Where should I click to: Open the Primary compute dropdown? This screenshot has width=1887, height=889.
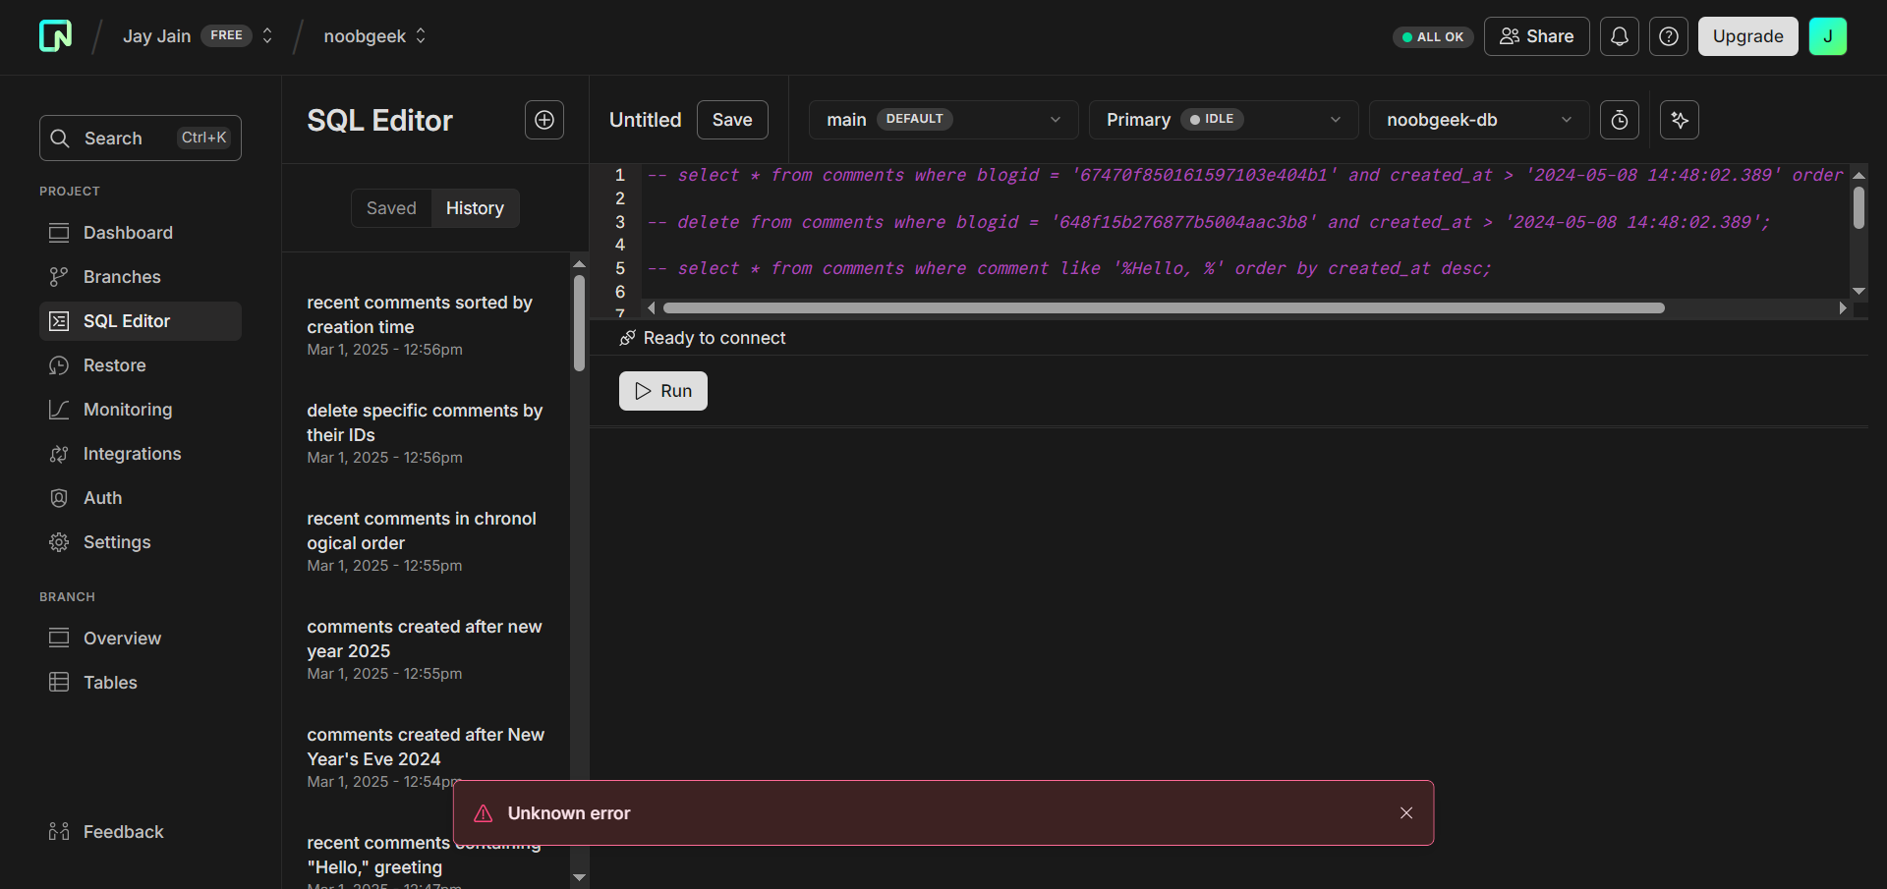[1223, 119]
